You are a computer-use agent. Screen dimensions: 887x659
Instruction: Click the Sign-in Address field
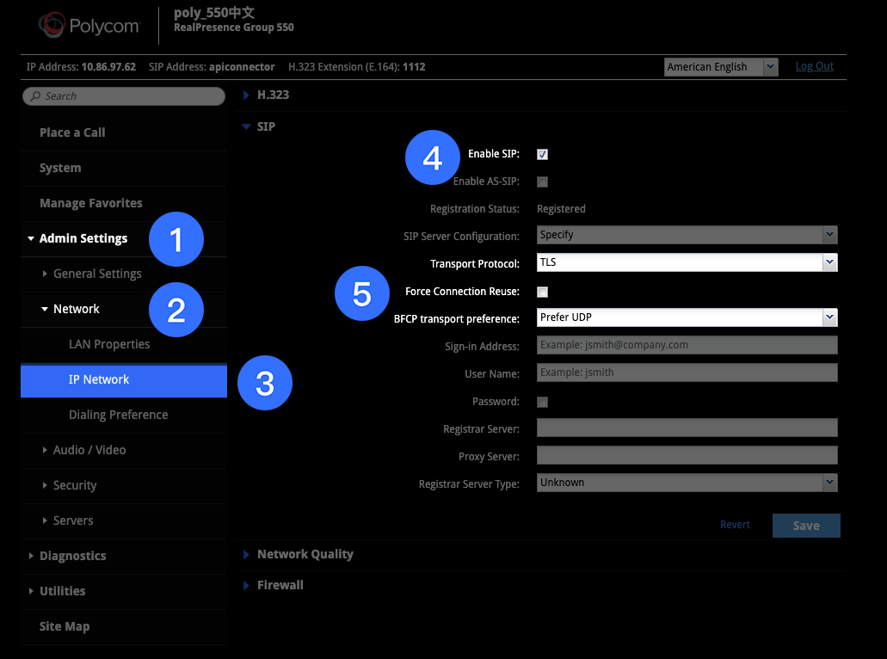point(687,345)
